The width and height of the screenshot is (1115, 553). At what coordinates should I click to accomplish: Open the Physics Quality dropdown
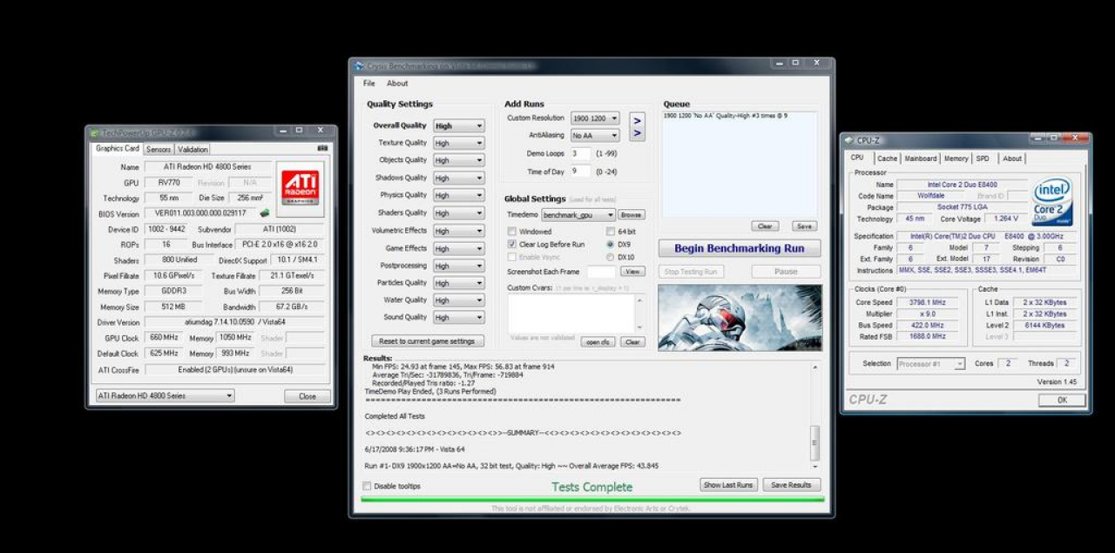pyautogui.click(x=458, y=195)
